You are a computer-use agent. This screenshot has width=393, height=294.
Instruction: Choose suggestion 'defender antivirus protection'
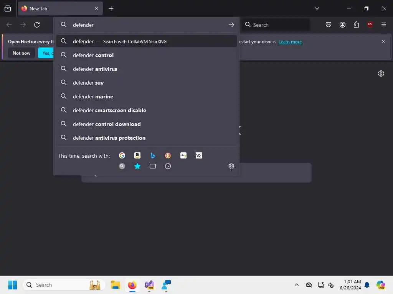tap(146, 138)
